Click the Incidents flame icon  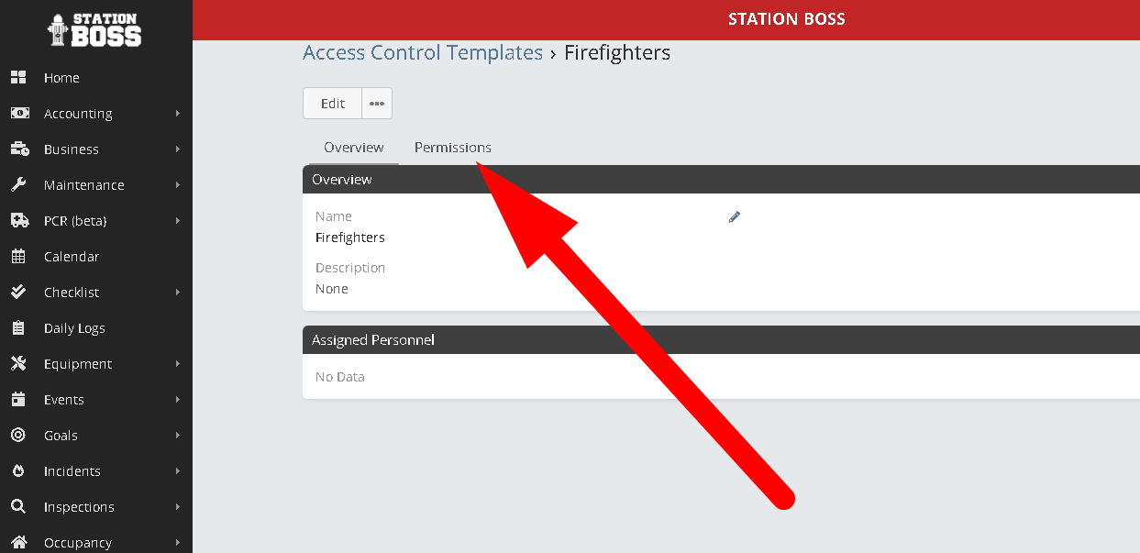[x=18, y=471]
